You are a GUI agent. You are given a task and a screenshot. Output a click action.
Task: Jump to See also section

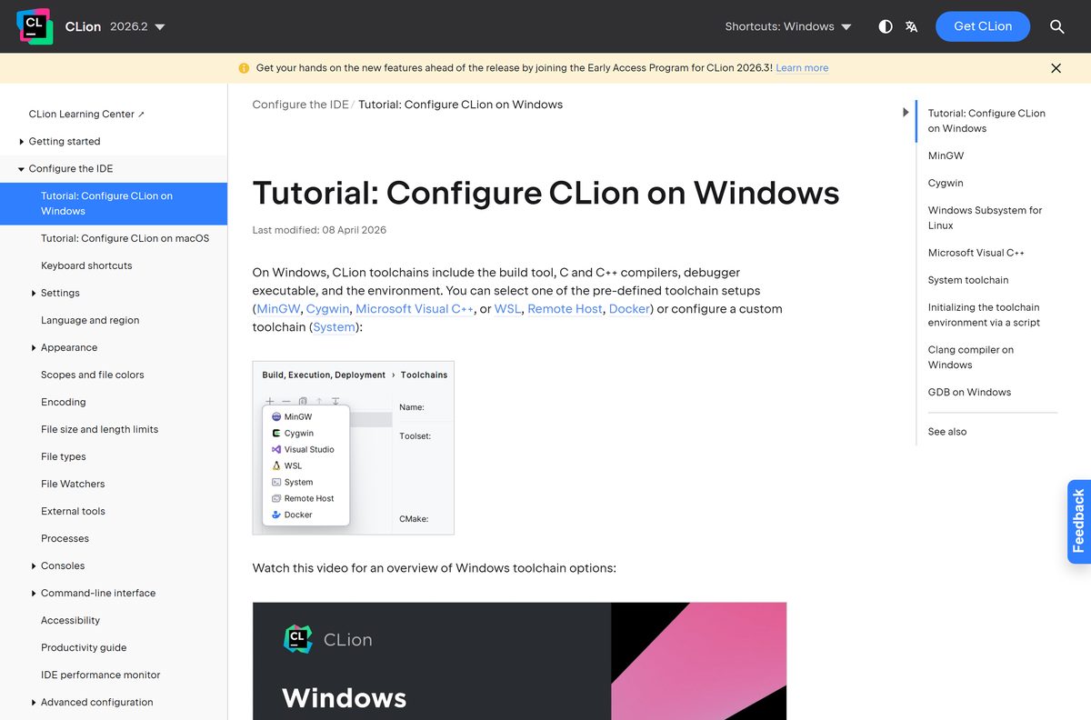(947, 432)
